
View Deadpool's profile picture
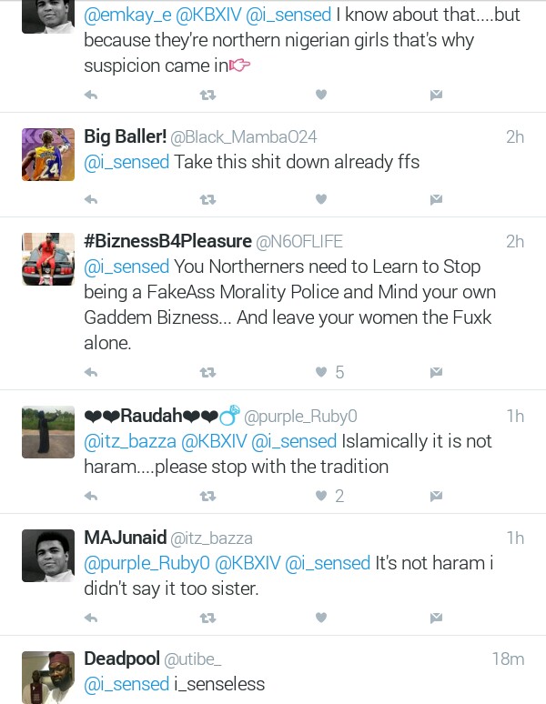point(48,678)
